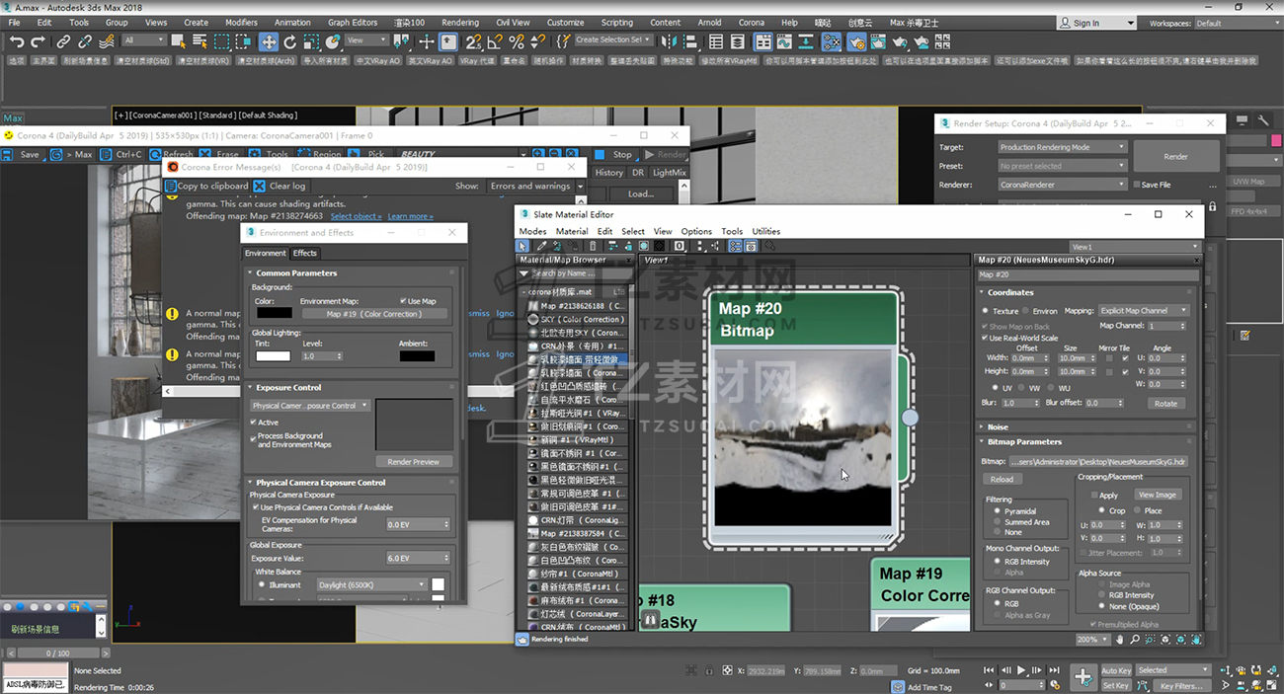Viewport: 1284px width, 694px height.
Task: Select the Rotate transform tool
Action: tap(290, 41)
